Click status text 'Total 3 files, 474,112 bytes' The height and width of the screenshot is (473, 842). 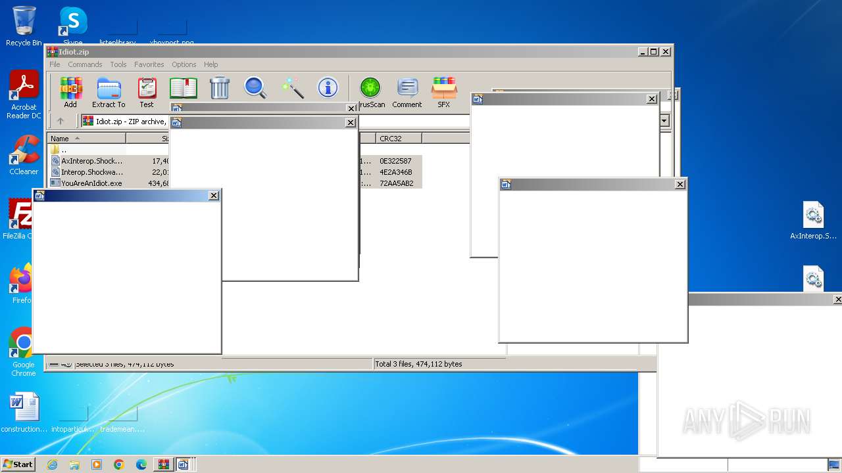click(418, 364)
